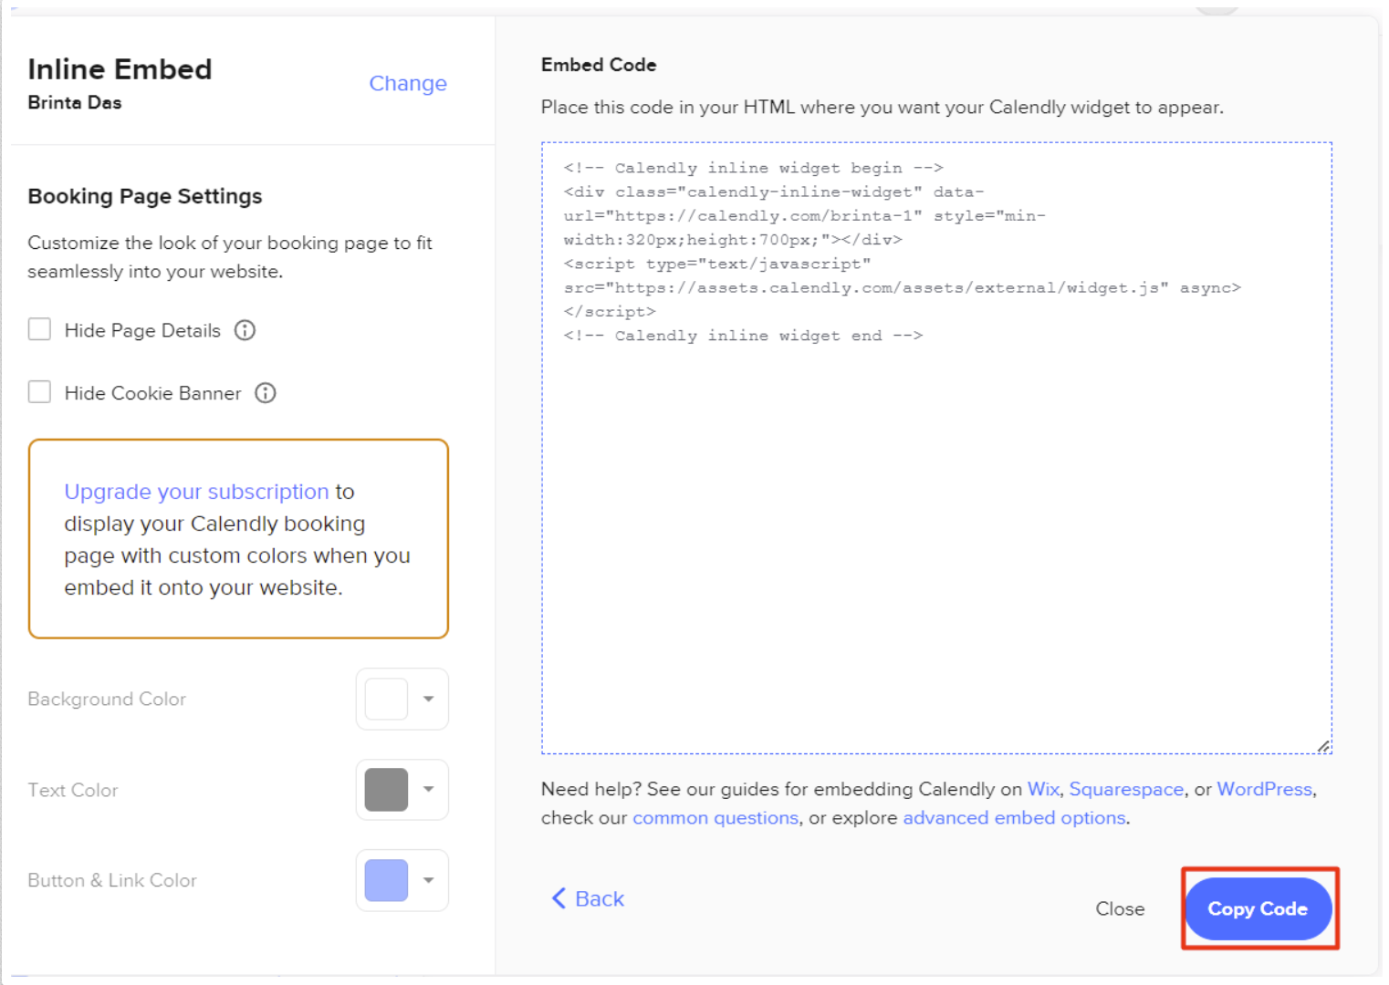The image size is (1389, 985).
Task: Explore the advanced embed options link
Action: click(x=1013, y=817)
